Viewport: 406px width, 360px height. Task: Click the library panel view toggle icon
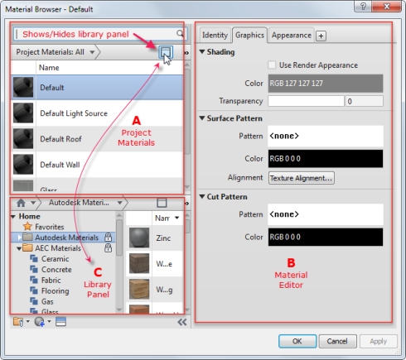pos(162,203)
